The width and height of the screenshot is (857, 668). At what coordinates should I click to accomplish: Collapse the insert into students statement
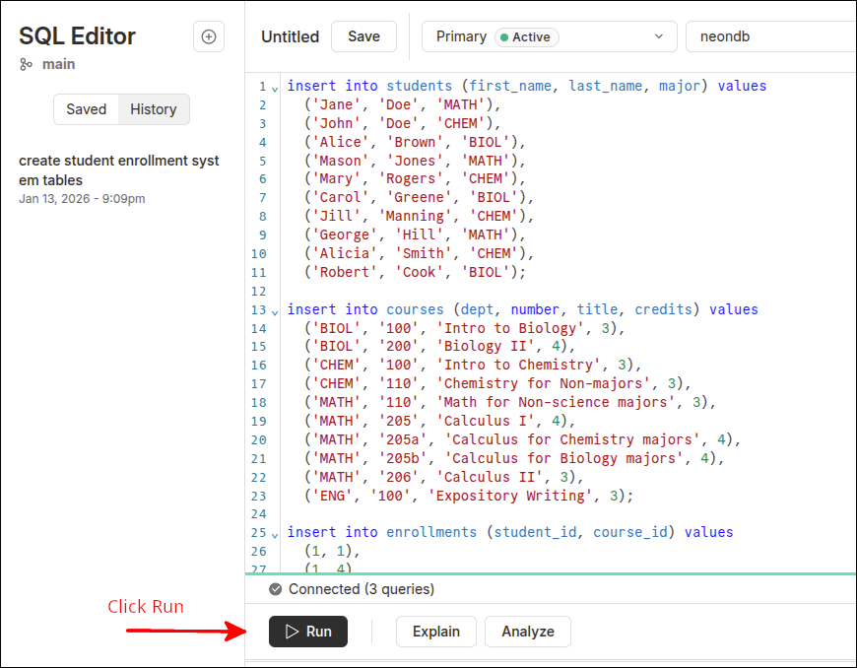tap(277, 87)
